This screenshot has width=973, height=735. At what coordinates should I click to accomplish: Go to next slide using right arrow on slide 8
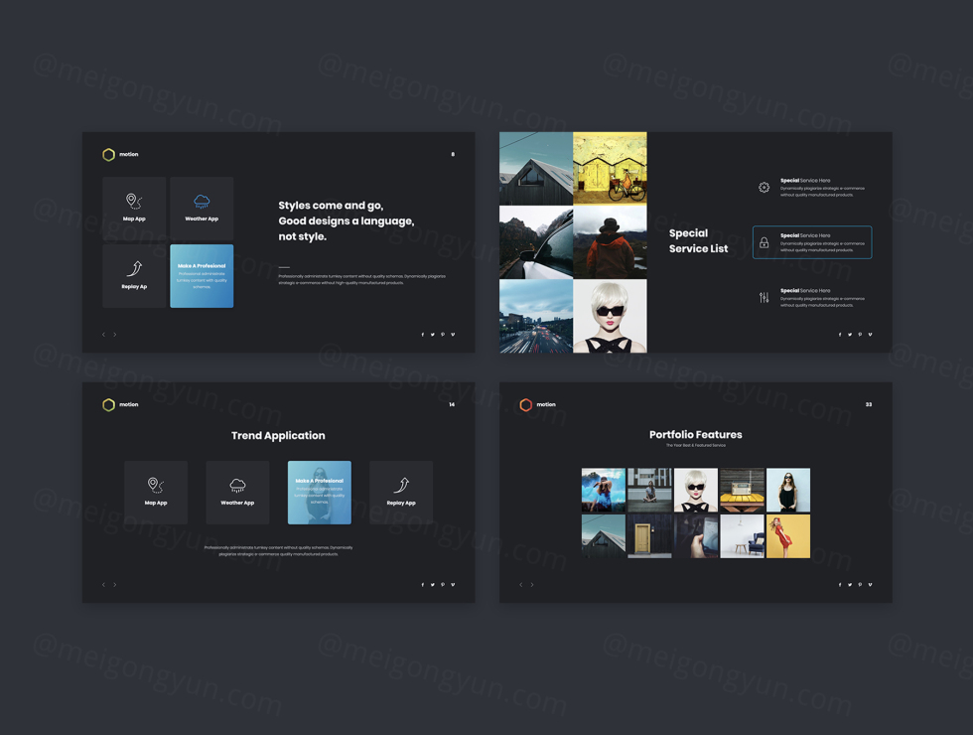115,335
